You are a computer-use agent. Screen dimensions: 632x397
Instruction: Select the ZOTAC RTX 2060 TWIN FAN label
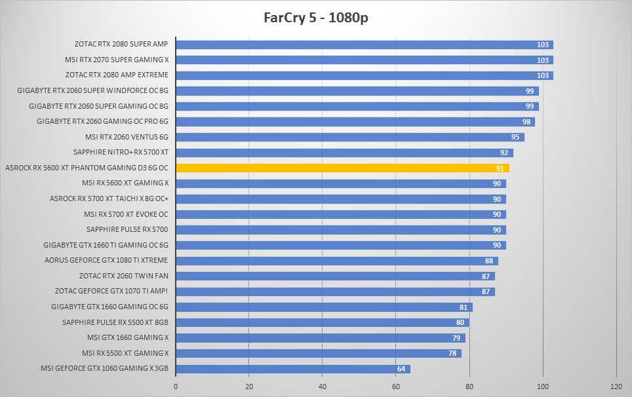tap(124, 276)
